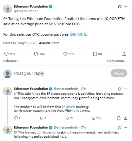Screen dimensions: 132x141
Task: Open three-dot menu on the 2/ reply
Action: tap(125, 128)
